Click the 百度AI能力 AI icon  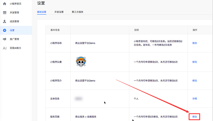click(5, 48)
